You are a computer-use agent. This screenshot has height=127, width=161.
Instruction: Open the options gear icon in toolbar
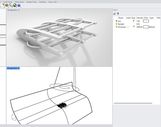7,5
